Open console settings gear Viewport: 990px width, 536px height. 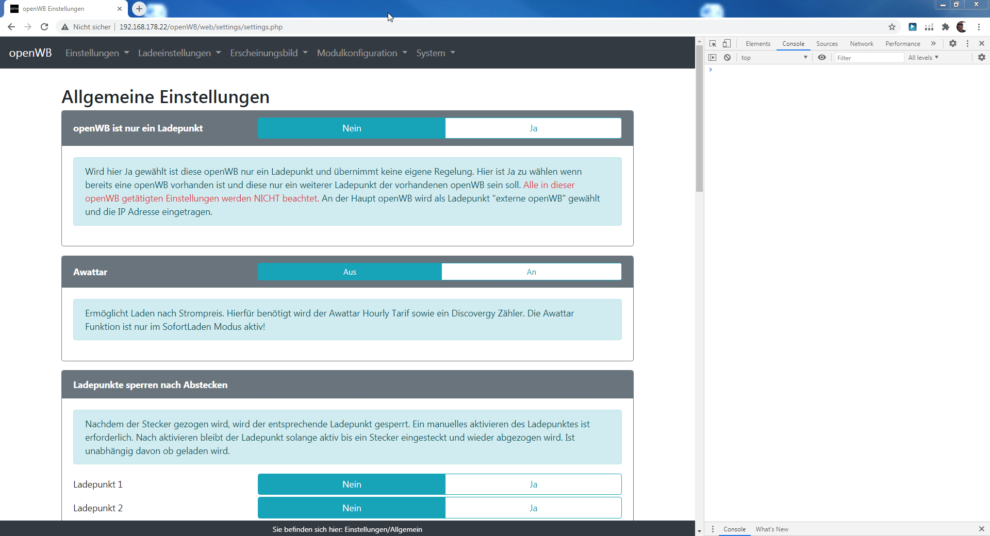pos(982,58)
